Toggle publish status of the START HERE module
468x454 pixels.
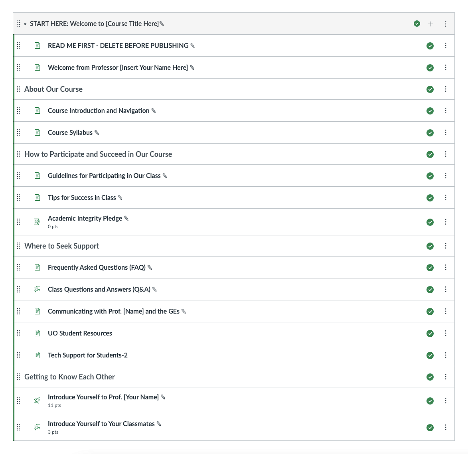(417, 24)
